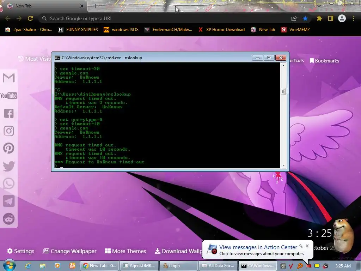Open the taskbar clock showing 3:25 AM
Viewport: 361px width, 271px height.
(343, 266)
